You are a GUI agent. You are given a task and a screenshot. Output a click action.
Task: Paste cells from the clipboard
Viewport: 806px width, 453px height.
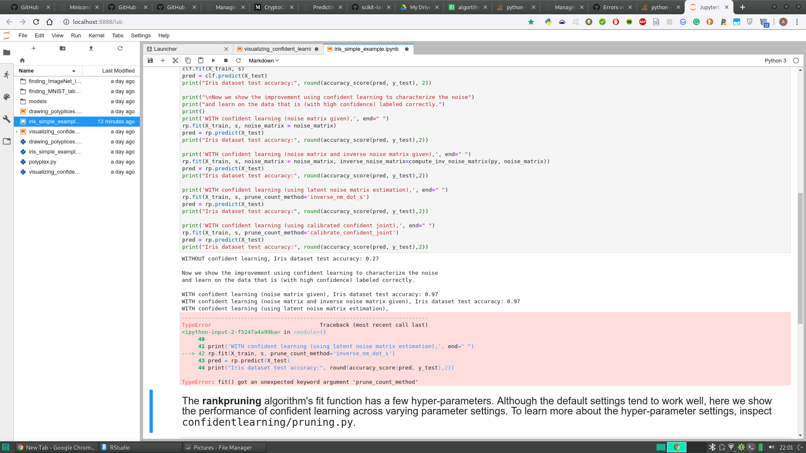[201, 60]
